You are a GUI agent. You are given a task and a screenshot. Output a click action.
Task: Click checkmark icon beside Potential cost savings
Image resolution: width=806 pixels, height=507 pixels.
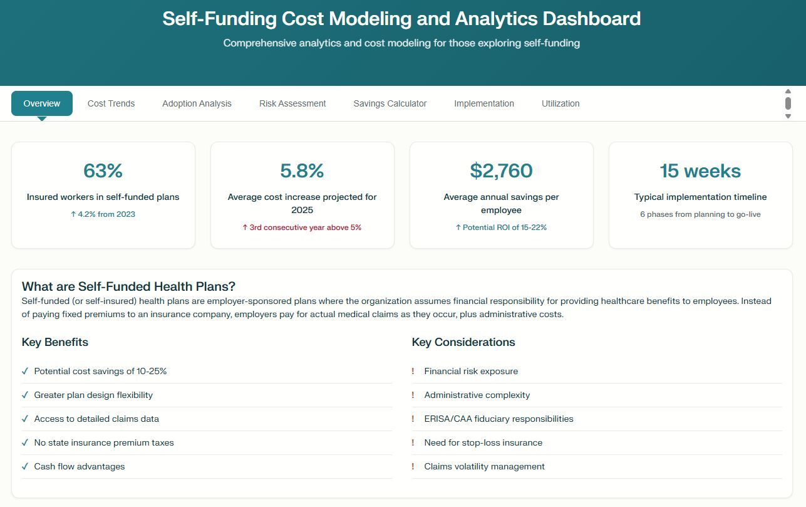coord(25,371)
